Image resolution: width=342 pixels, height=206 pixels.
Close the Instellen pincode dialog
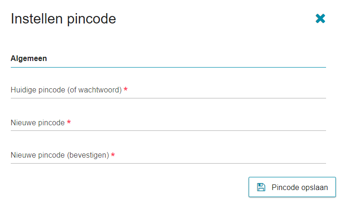point(320,19)
